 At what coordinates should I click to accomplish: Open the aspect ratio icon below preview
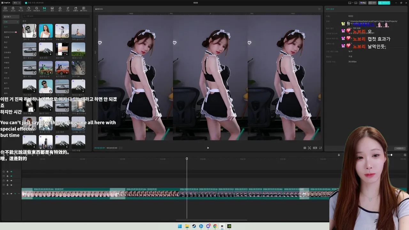click(315, 148)
